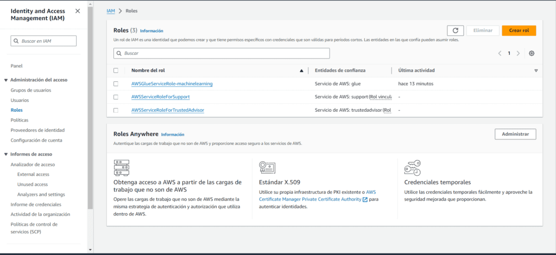556x255 pixels.
Task: Open Políticas in the sidebar
Action: click(x=20, y=120)
